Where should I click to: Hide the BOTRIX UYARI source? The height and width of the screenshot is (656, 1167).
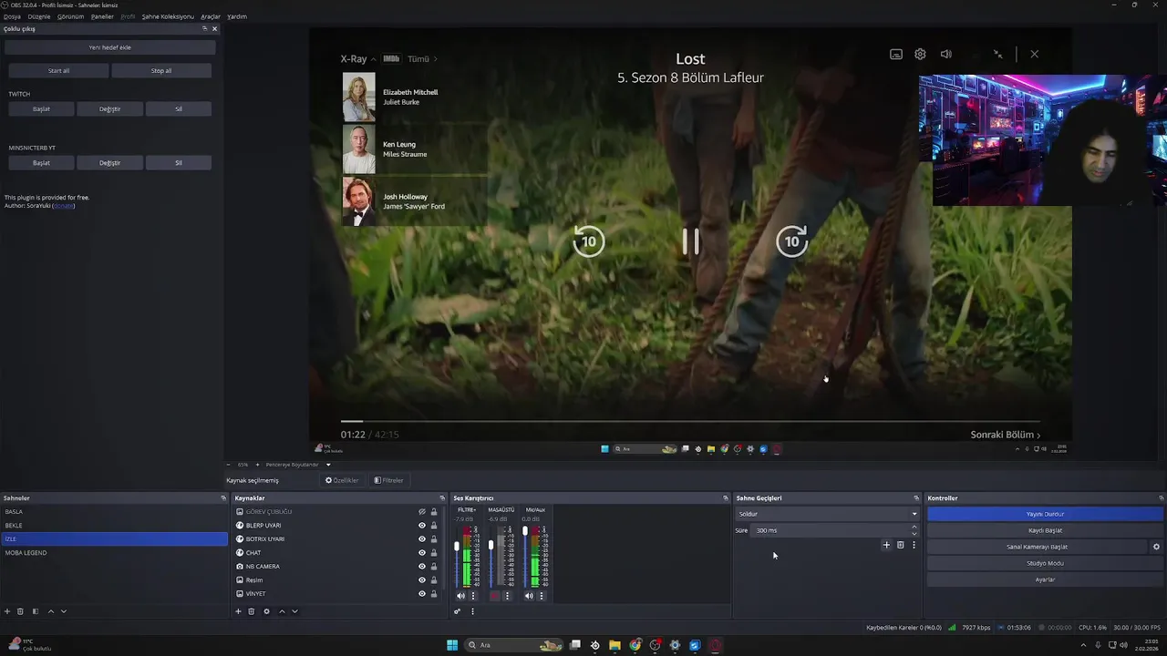(422, 539)
